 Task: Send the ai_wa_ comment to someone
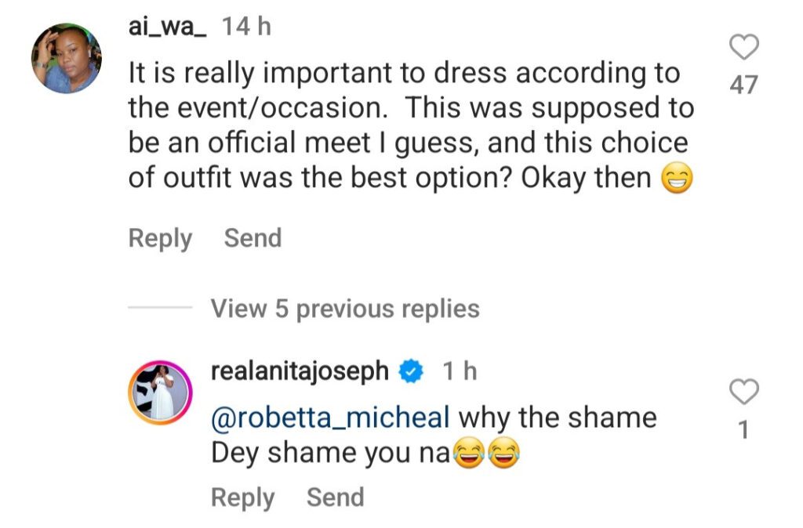(253, 238)
